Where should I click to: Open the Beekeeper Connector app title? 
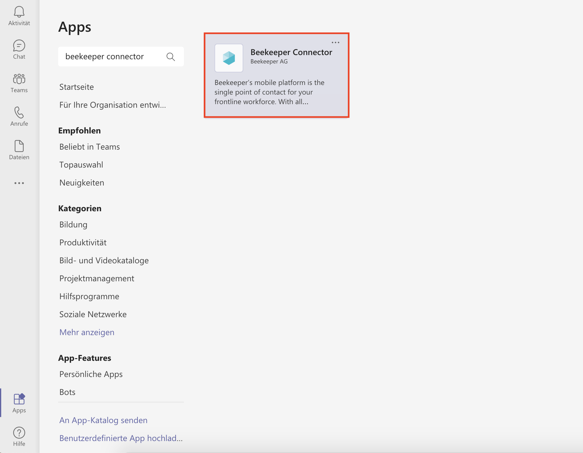(291, 52)
